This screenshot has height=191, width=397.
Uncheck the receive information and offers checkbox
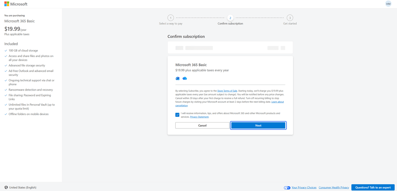point(177,115)
